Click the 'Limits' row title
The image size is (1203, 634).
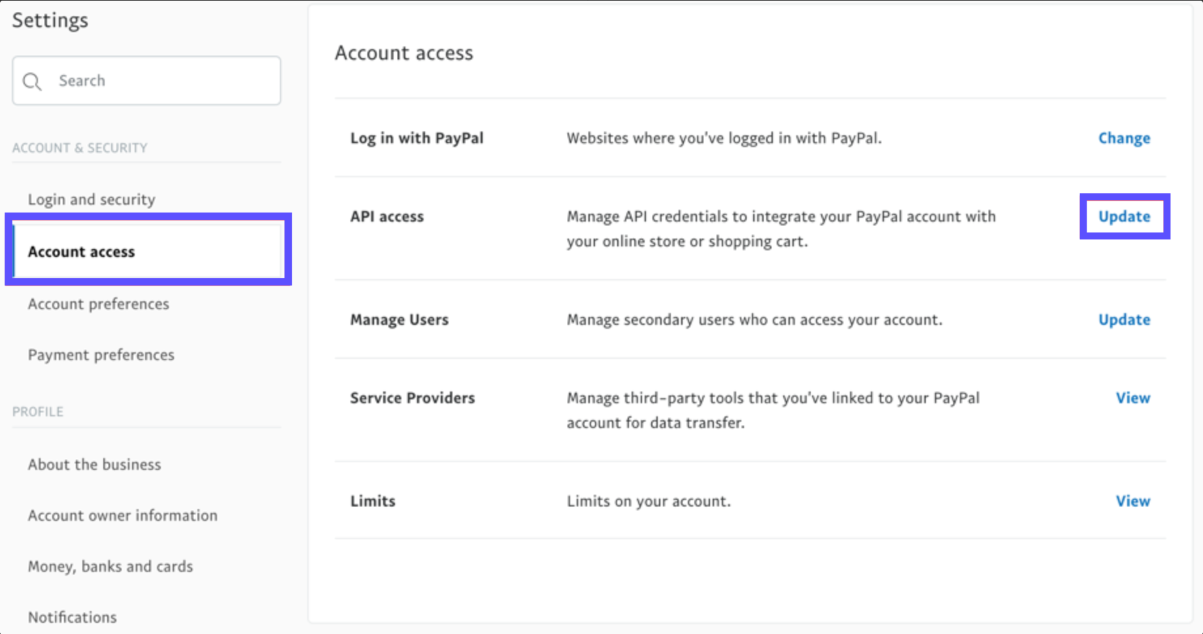click(x=373, y=501)
